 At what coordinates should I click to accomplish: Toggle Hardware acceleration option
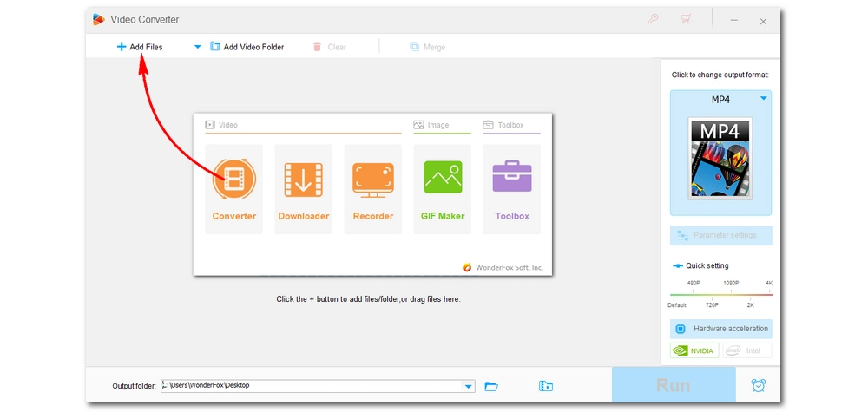point(720,329)
